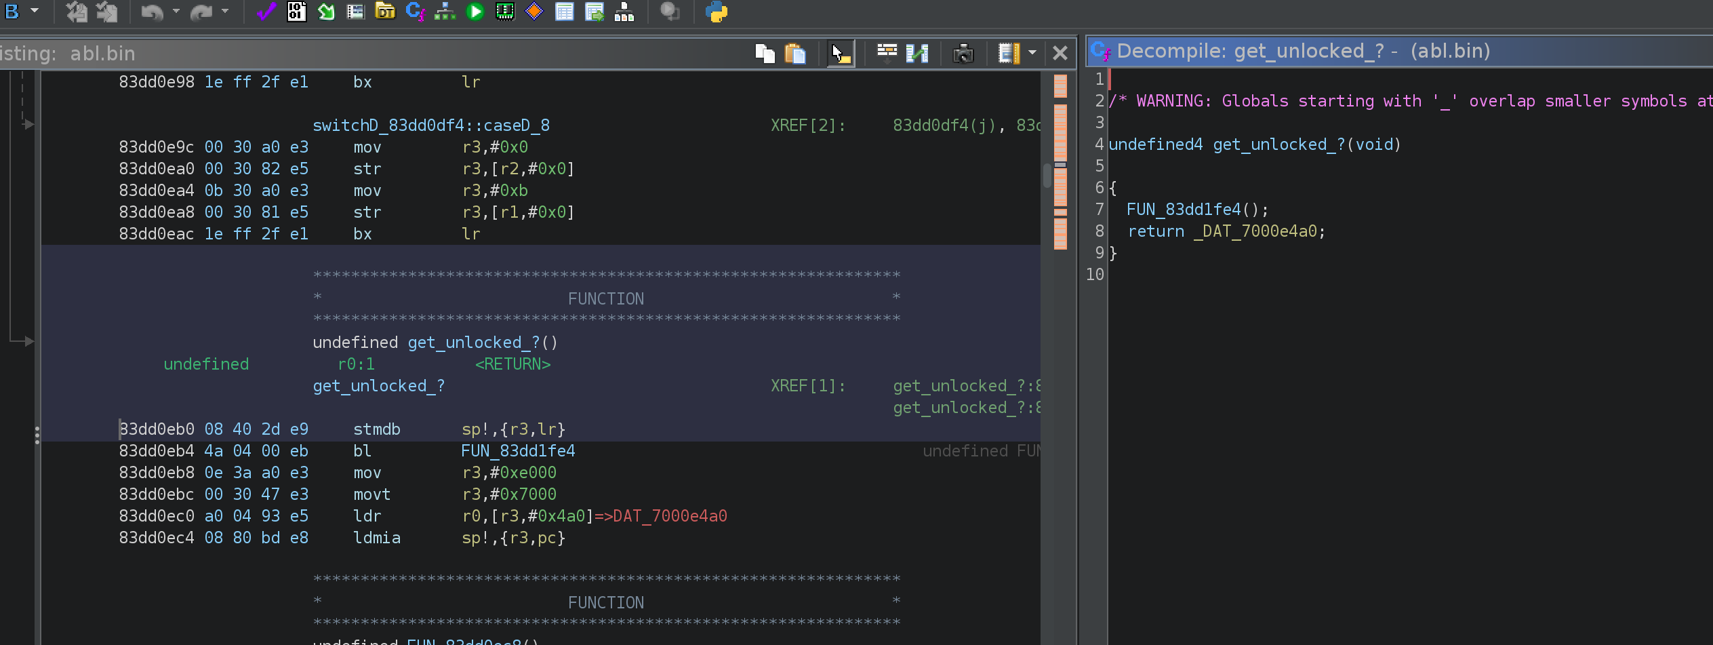The height and width of the screenshot is (645, 1713).
Task: Open the margin options dropdown arrow in Listing
Action: (1032, 52)
